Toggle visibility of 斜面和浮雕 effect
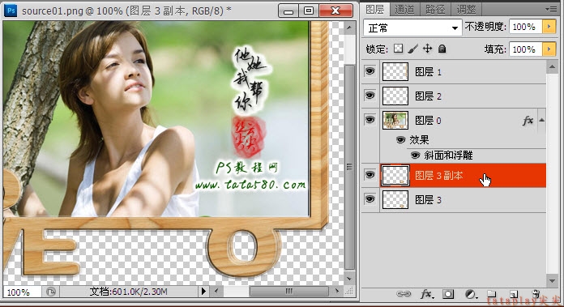This screenshot has width=564, height=307. tap(415, 156)
